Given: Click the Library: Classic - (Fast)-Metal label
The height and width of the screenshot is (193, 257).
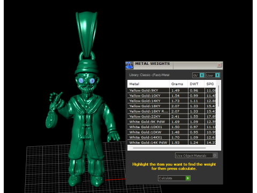Looking at the screenshot, I should tap(149, 75).
